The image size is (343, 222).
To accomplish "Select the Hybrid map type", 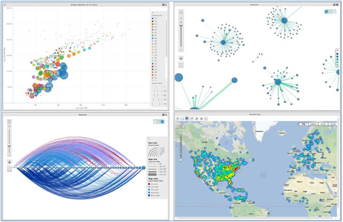I will 323,124.
